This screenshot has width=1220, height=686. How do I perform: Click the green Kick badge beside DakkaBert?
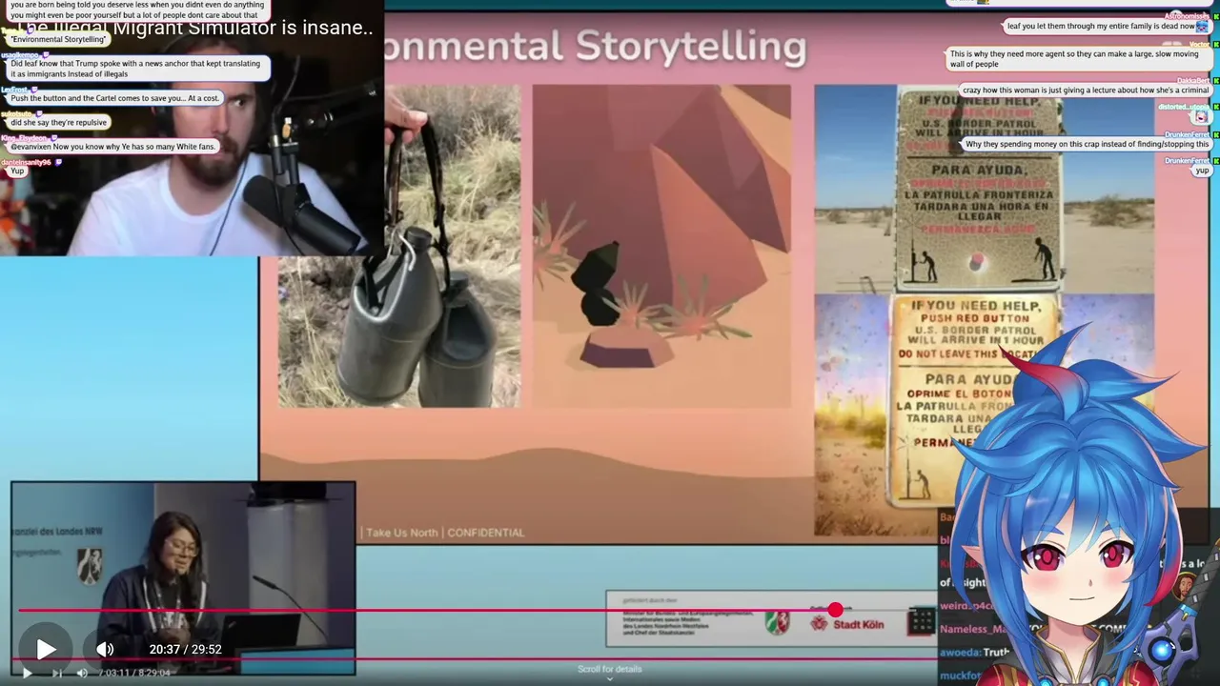1215,80
